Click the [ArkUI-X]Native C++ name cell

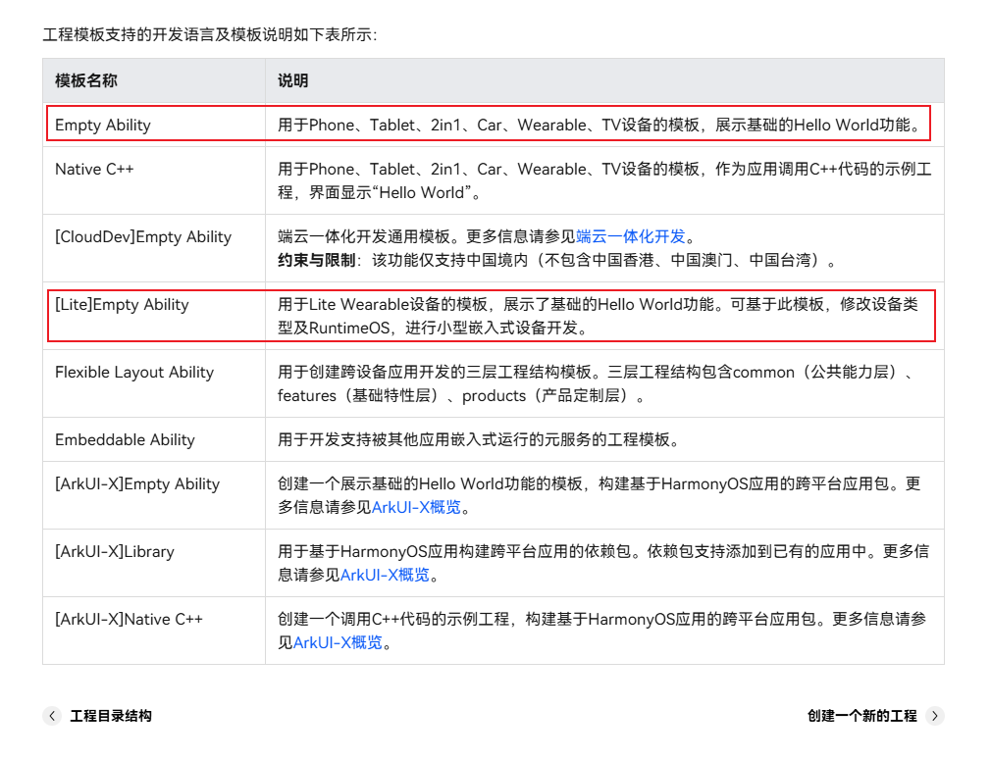pyautogui.click(x=129, y=619)
